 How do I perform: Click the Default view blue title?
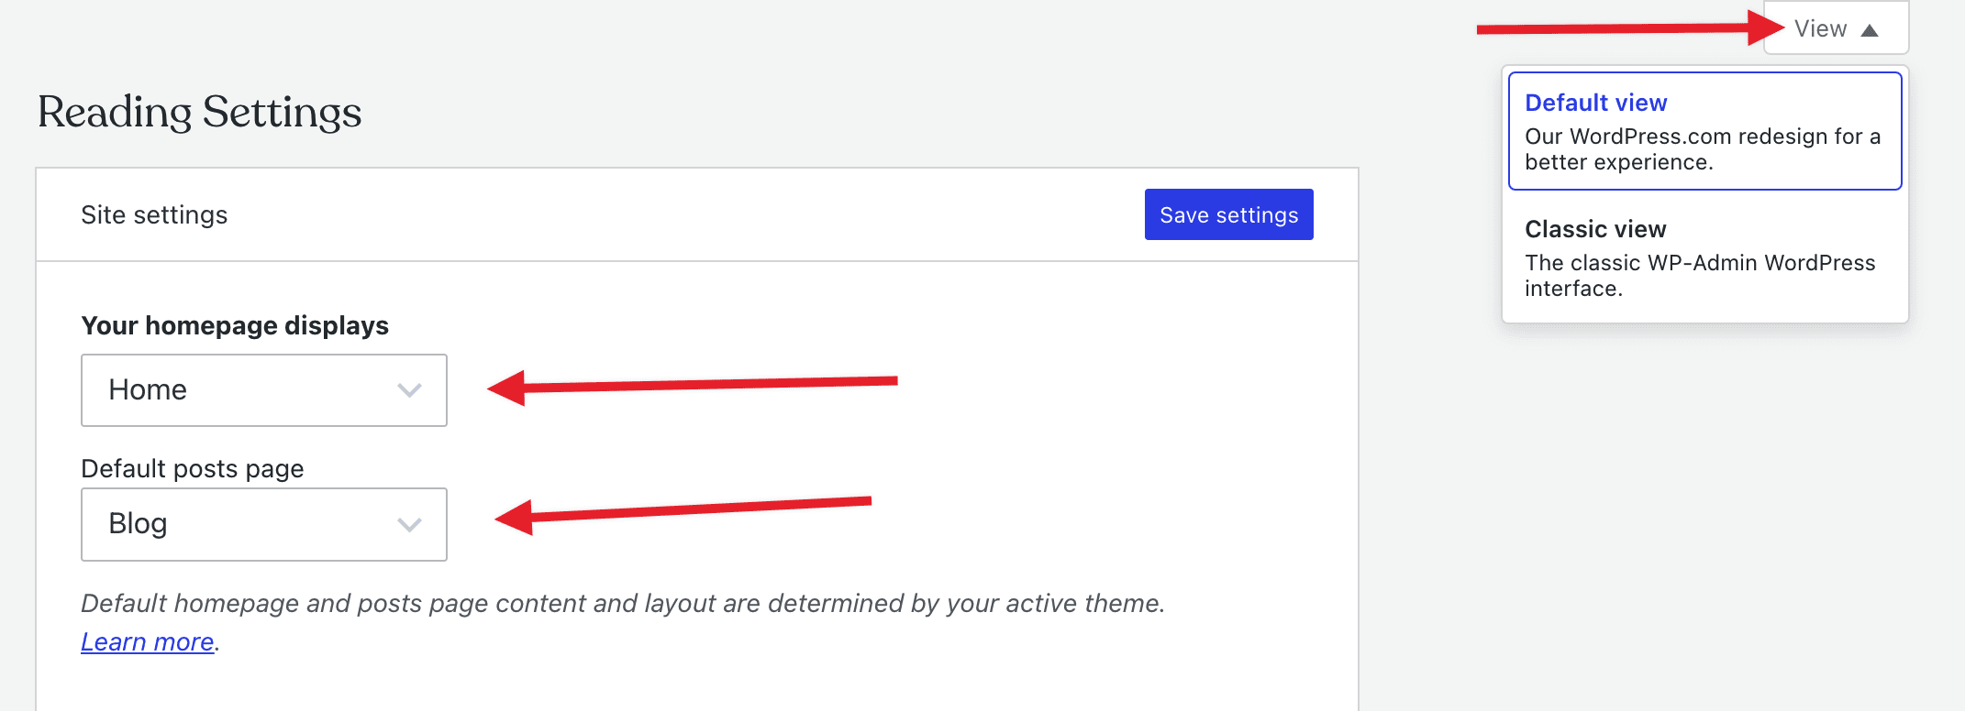[1596, 103]
